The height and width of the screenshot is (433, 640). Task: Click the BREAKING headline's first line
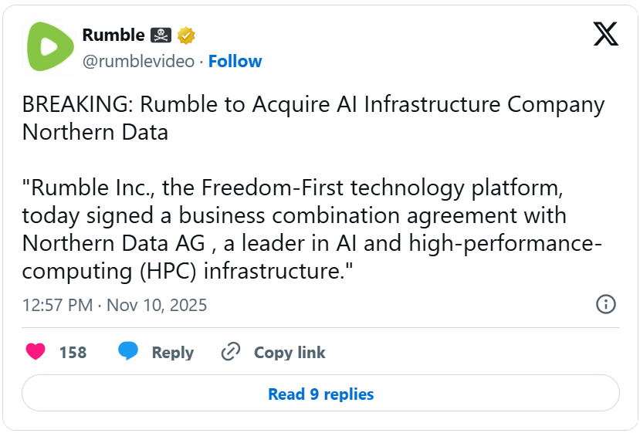313,106
